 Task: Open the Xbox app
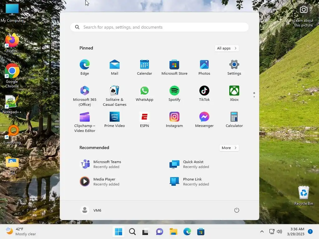234,93
